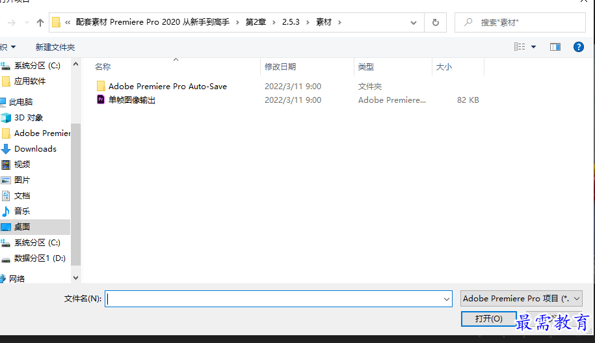Click the 网络 icon in sidebar
The image size is (595, 343).
pyautogui.click(x=3, y=279)
